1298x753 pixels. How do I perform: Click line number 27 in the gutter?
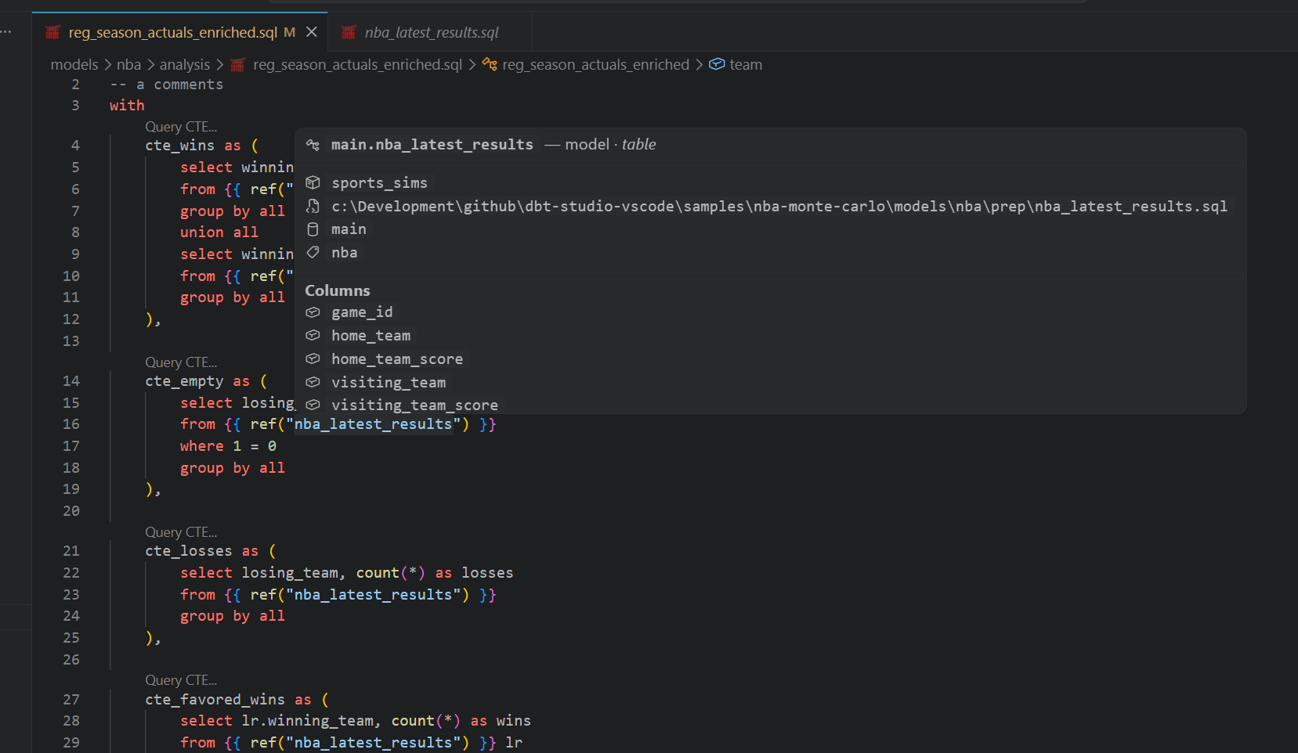(x=71, y=700)
